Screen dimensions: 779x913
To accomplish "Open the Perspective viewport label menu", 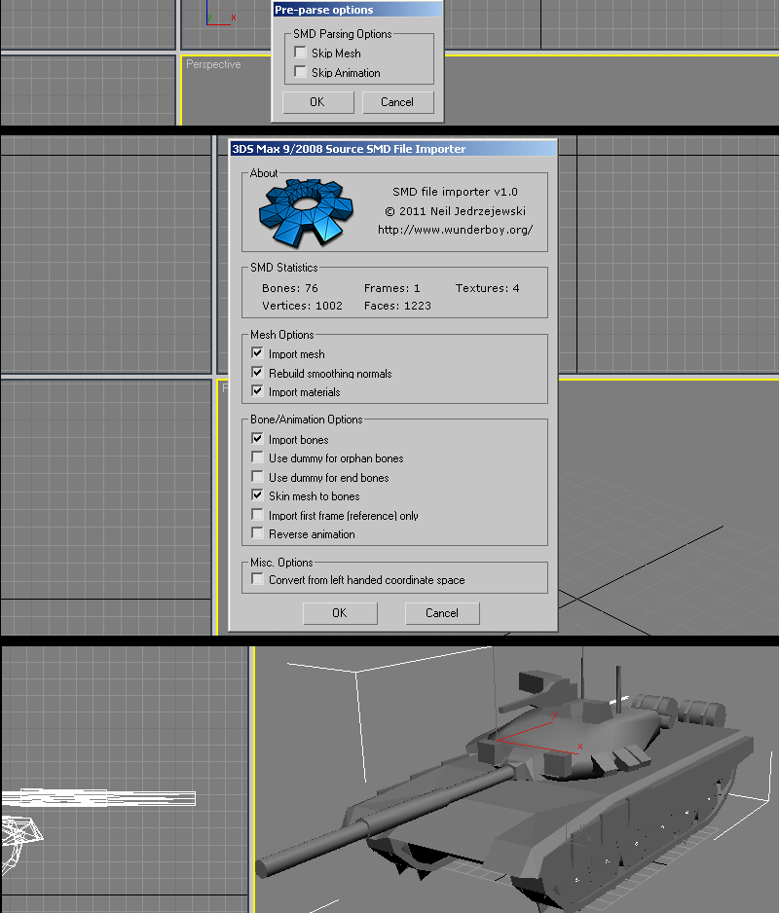I will [x=213, y=64].
